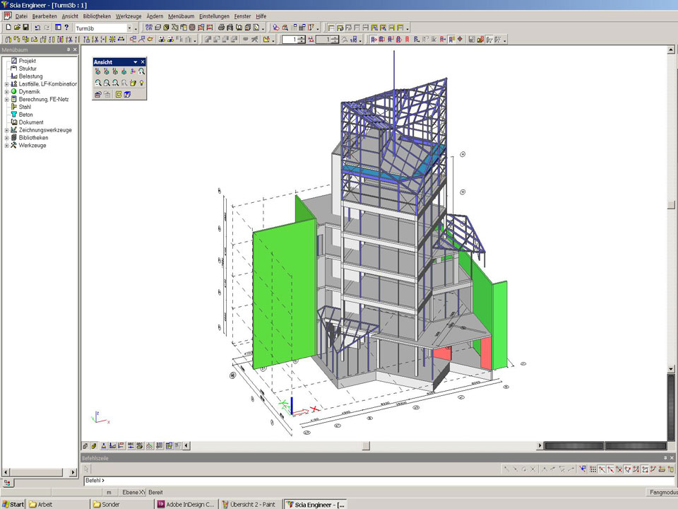Toggle the Ebene XY status bar button
Image resolution: width=678 pixels, height=509 pixels.
point(133,492)
